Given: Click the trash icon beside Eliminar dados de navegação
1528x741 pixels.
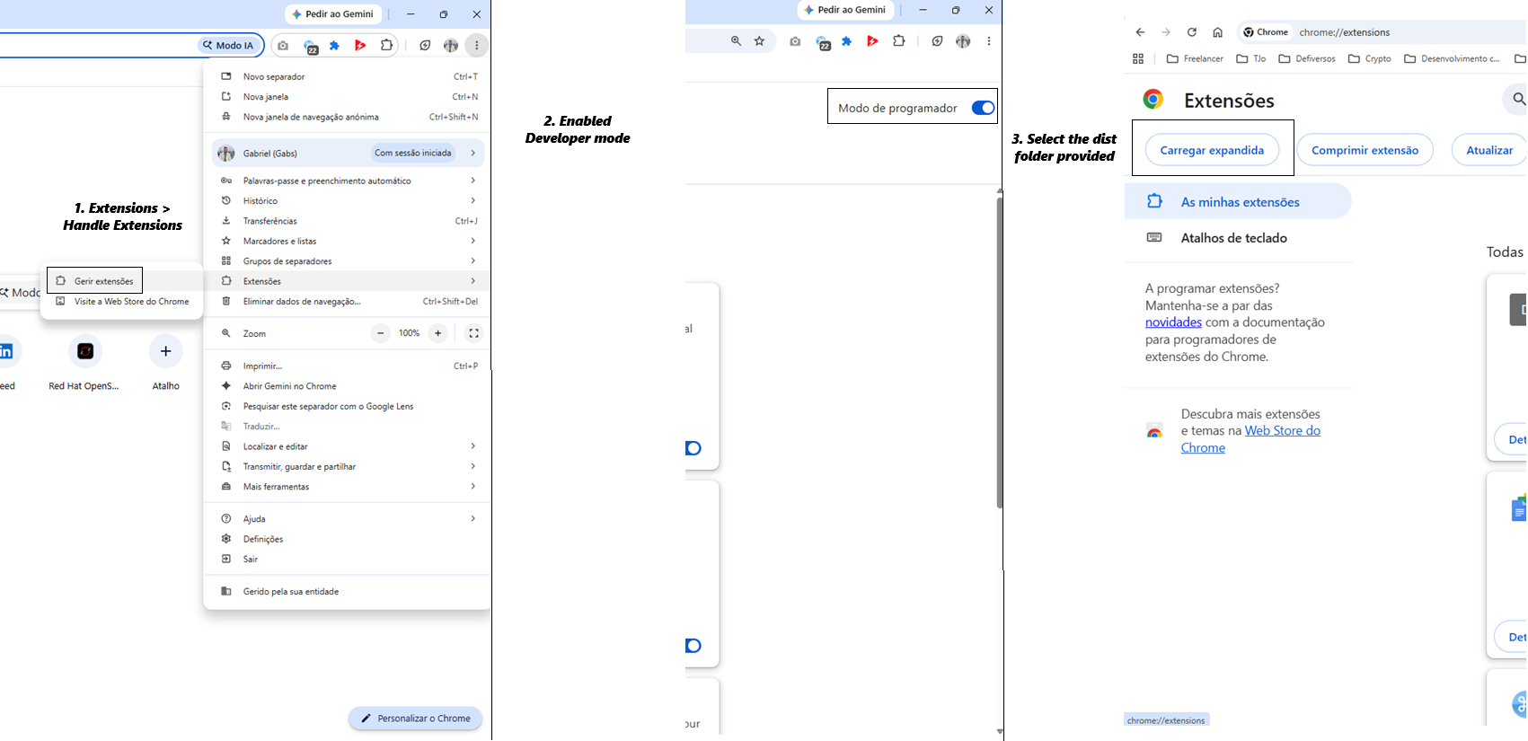Looking at the screenshot, I should (x=226, y=302).
